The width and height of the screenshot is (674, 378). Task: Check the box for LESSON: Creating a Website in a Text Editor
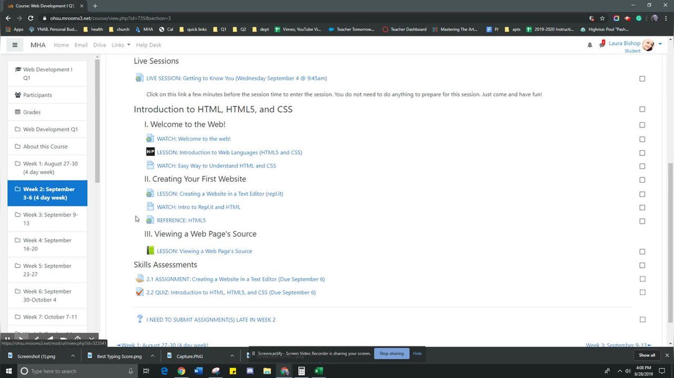pyautogui.click(x=643, y=194)
